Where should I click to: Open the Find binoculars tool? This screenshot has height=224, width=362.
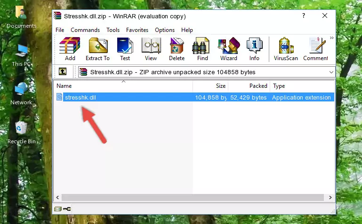click(x=202, y=49)
